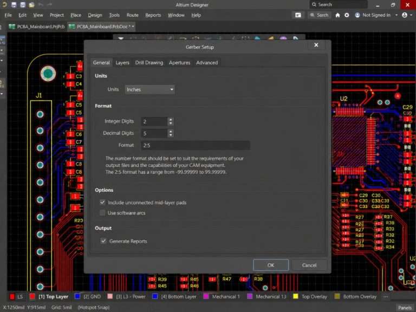Click the filter funnel icon in active bar
The width and height of the screenshot is (416, 312).
tap(121, 38)
